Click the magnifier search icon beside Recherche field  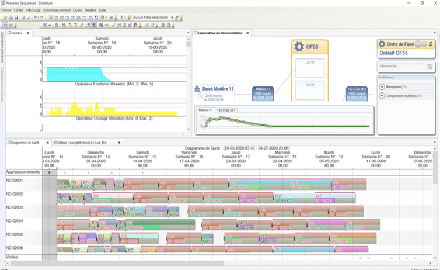430,66
